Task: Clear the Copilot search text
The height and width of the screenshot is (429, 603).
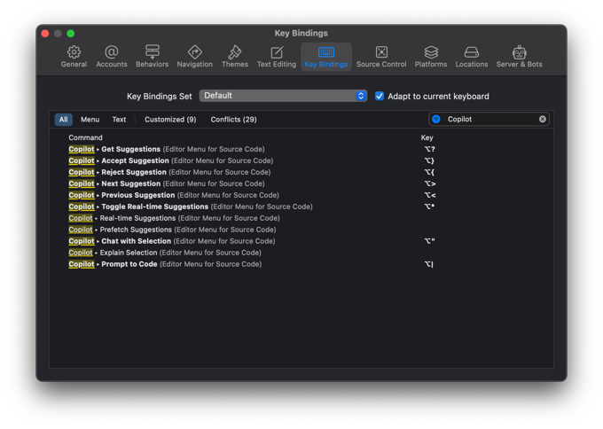Action: (x=542, y=119)
